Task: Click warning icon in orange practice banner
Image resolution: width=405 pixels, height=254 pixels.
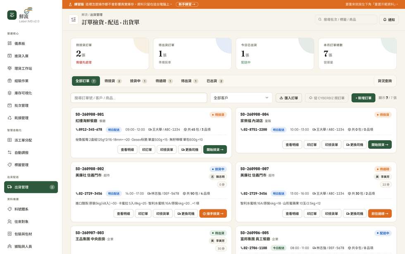Action: coord(70,5)
